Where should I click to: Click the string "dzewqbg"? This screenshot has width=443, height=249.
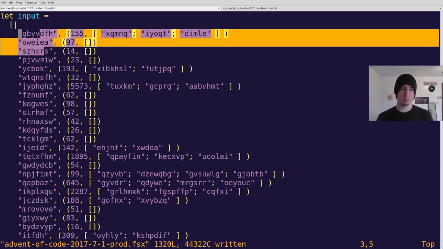[x=156, y=174]
